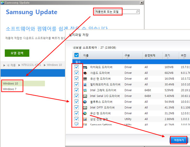Click the 블루투스 드라이버 row name

point(101,102)
